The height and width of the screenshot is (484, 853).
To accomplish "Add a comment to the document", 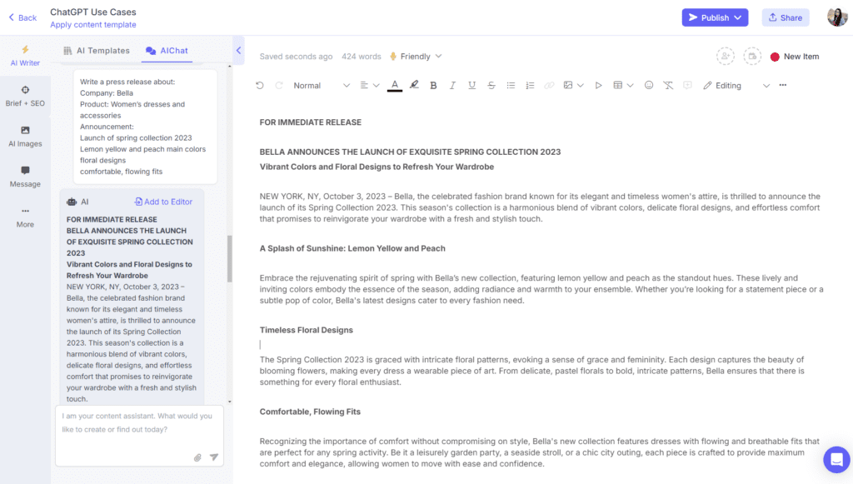I will pos(687,85).
